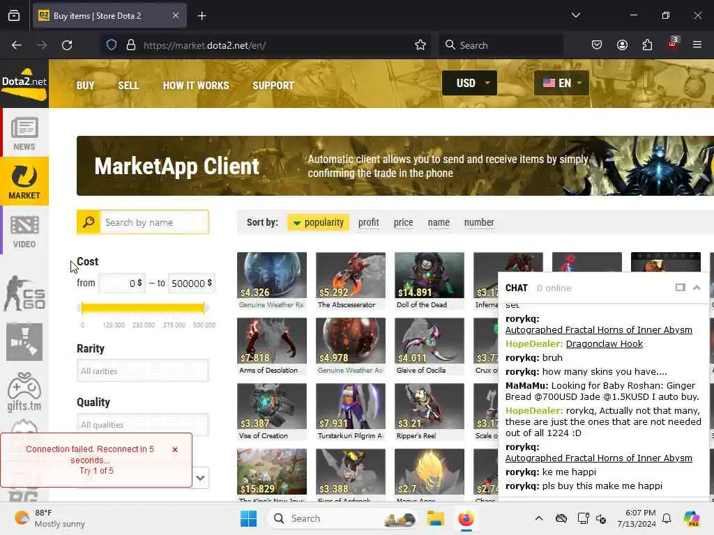This screenshot has width=714, height=535.
Task: Click the Cost from value field
Action: coord(121,283)
